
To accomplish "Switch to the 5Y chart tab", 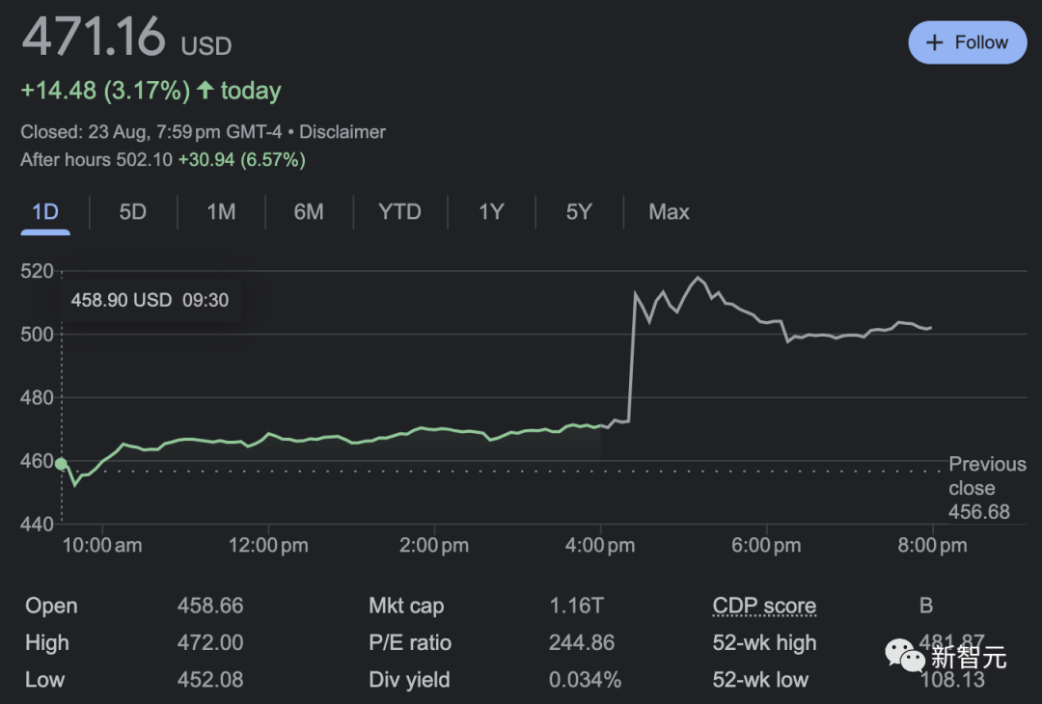I will 579,212.
